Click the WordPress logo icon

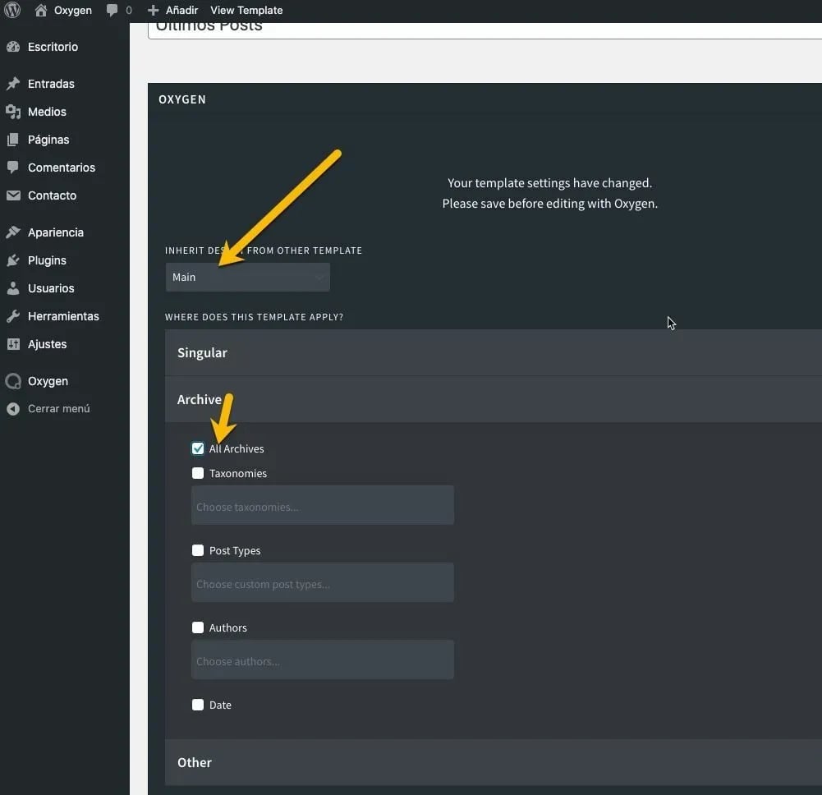[12, 11]
